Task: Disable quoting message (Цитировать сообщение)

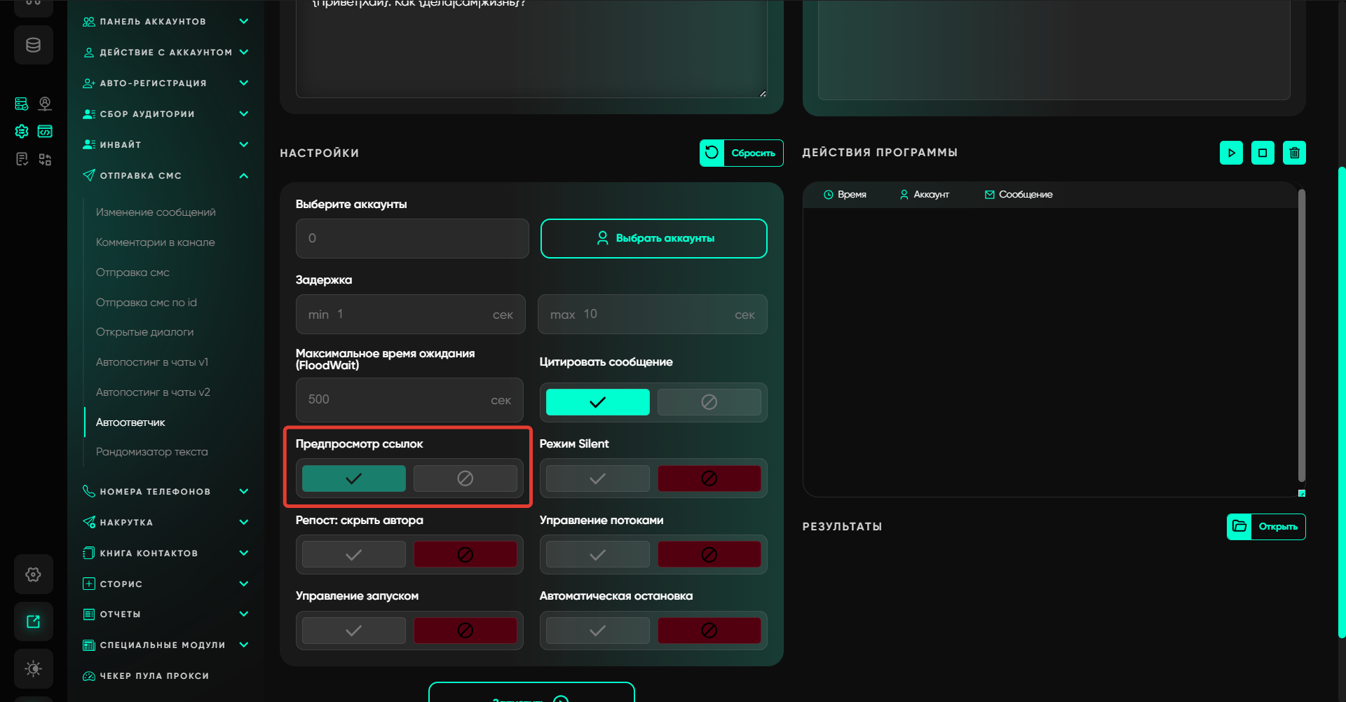Action: [x=709, y=402]
